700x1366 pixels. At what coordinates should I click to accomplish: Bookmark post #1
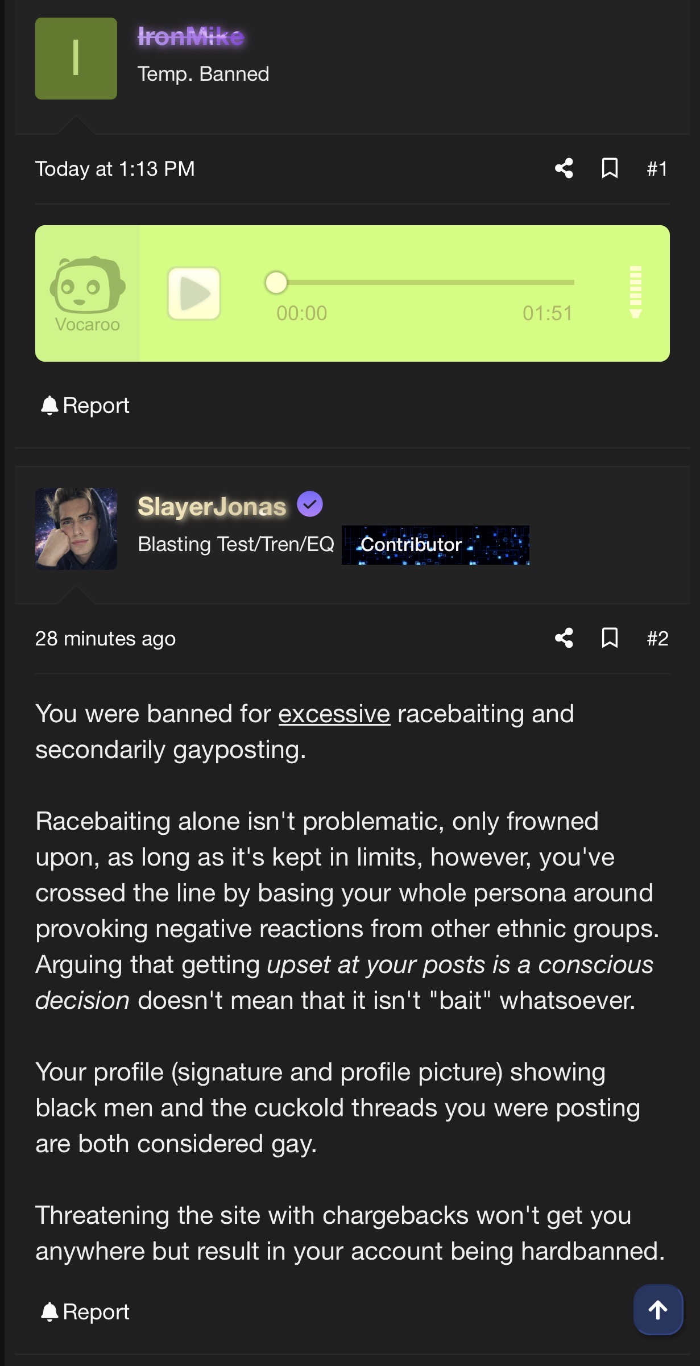(x=610, y=168)
